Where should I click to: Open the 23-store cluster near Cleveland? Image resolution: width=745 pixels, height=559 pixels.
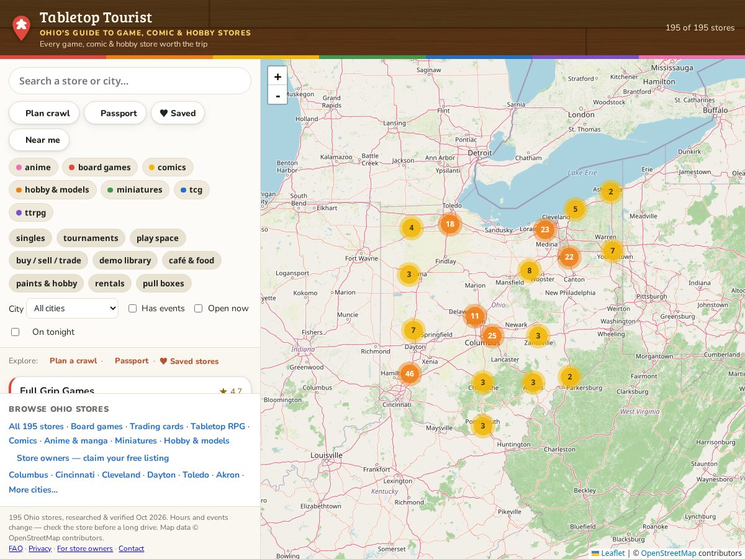click(x=544, y=230)
